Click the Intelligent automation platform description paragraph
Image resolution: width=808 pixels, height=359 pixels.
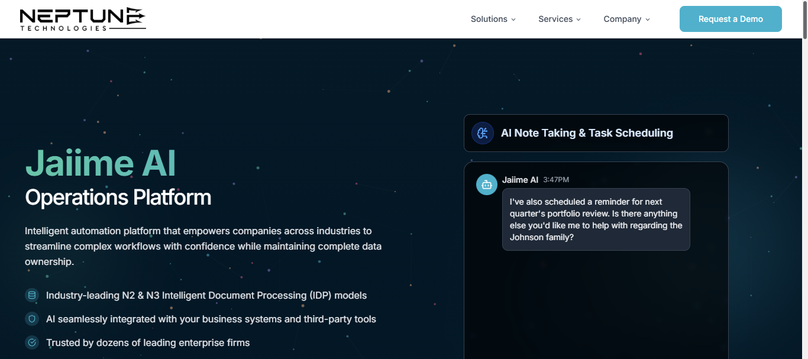pos(203,246)
